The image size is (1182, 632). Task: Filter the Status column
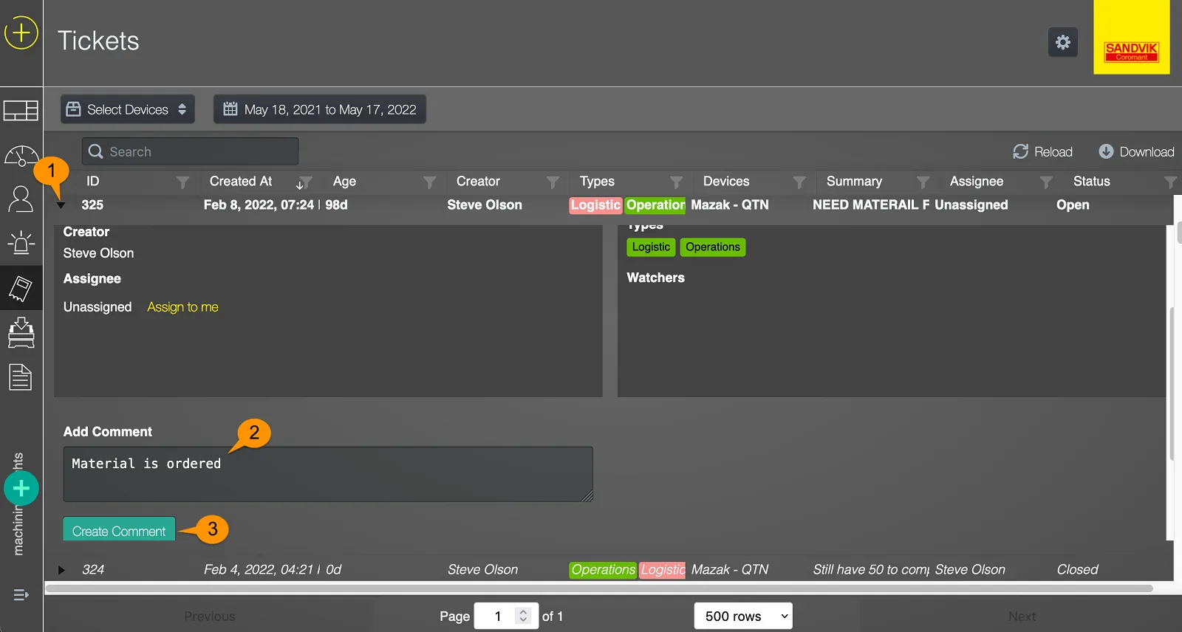point(1169,182)
